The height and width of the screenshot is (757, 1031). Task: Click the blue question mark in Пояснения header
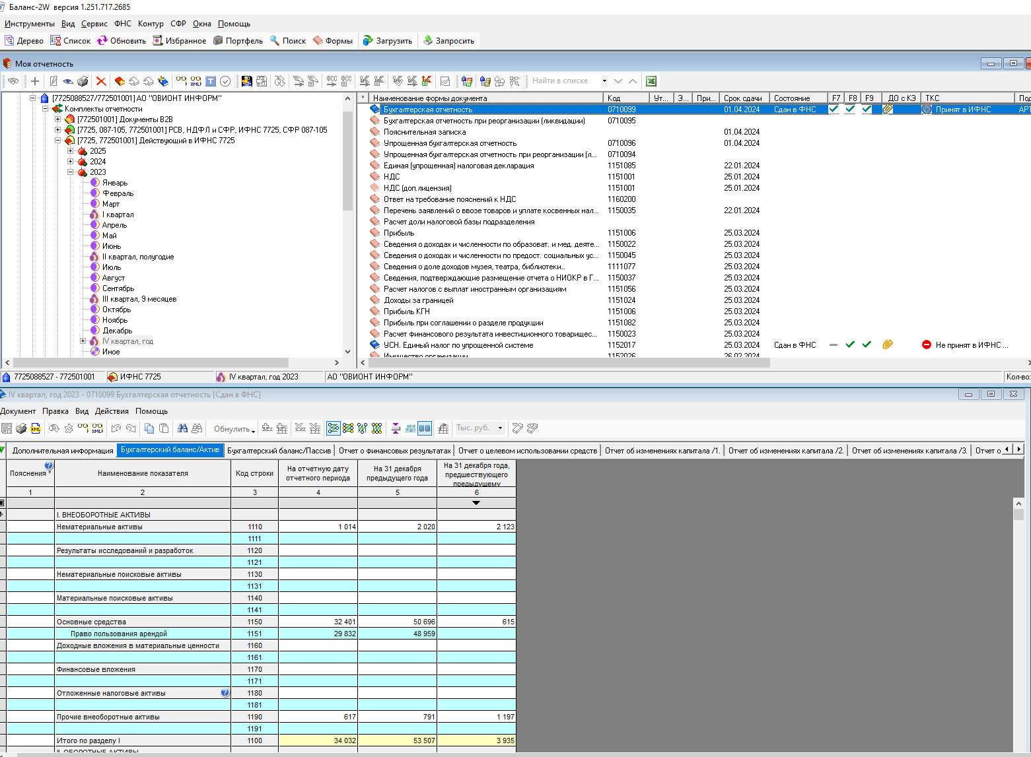pos(49,465)
